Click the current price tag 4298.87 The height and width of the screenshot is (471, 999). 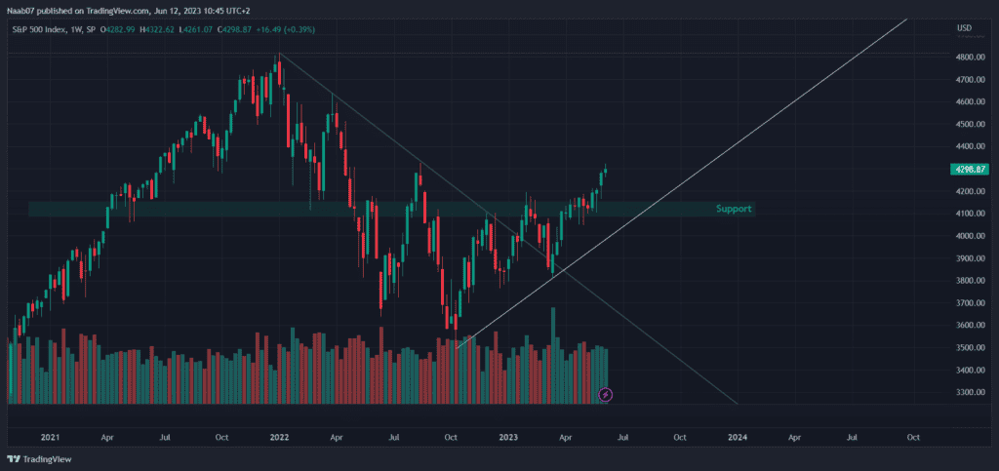coord(969,169)
